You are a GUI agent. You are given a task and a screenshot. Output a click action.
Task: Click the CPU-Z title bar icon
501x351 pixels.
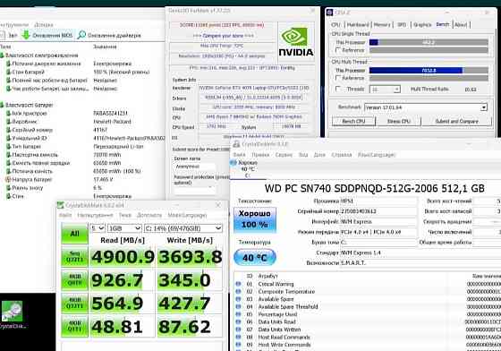[x=330, y=13]
